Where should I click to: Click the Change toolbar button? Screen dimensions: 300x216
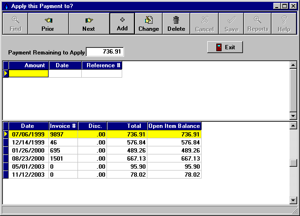pyautogui.click(x=148, y=23)
